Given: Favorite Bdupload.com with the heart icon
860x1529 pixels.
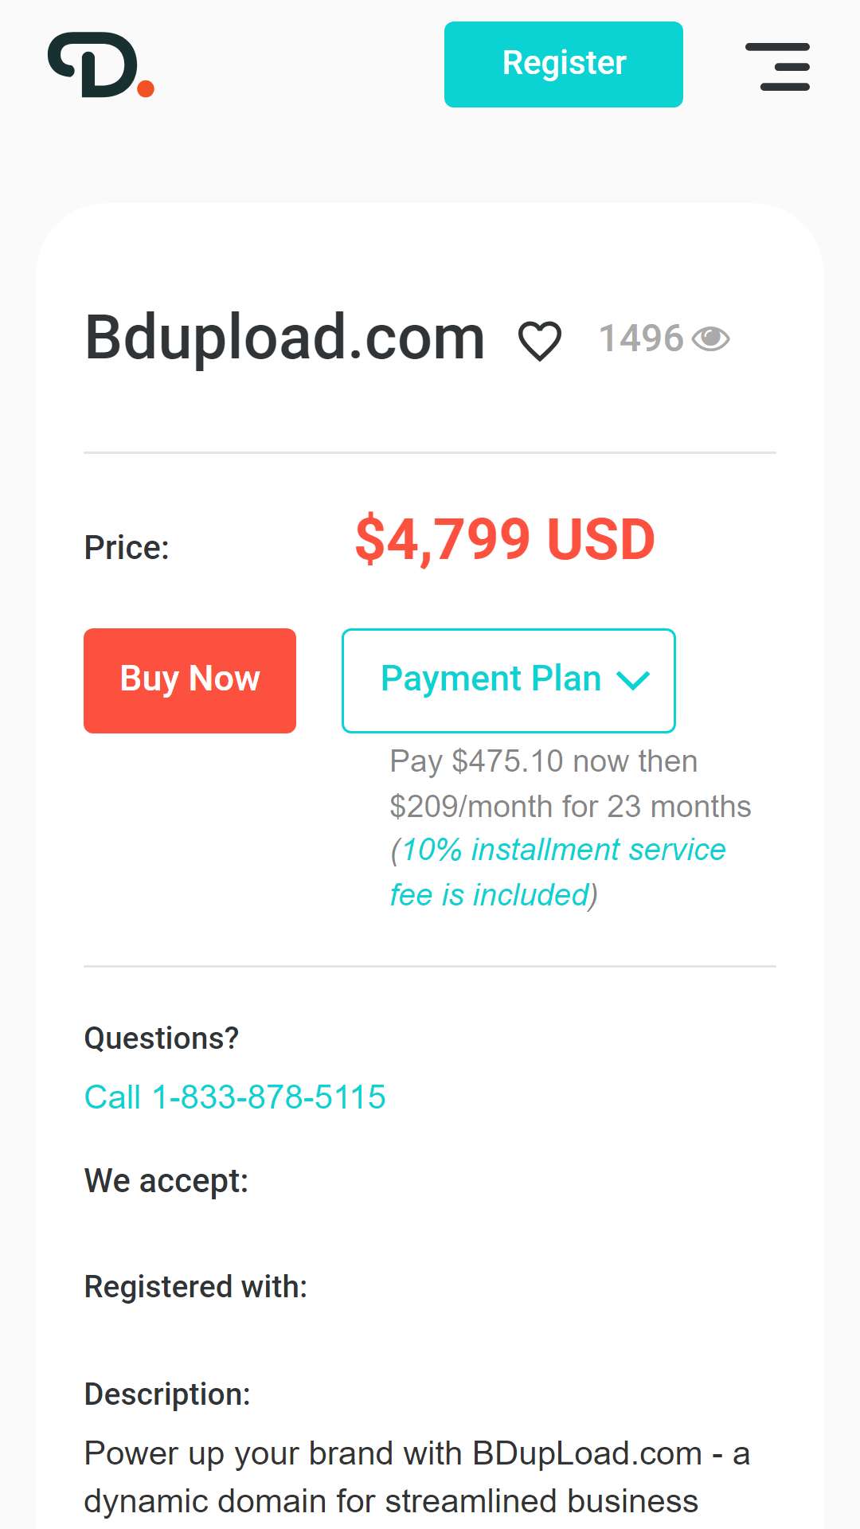Looking at the screenshot, I should 540,341.
